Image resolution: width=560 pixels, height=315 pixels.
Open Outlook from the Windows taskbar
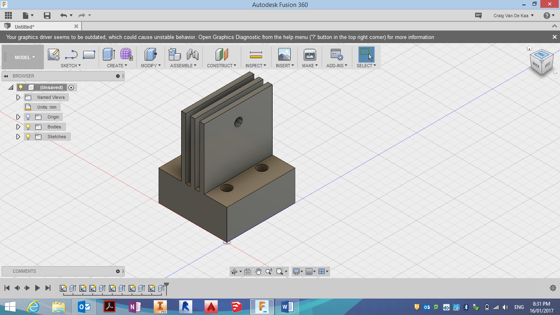pos(84,307)
